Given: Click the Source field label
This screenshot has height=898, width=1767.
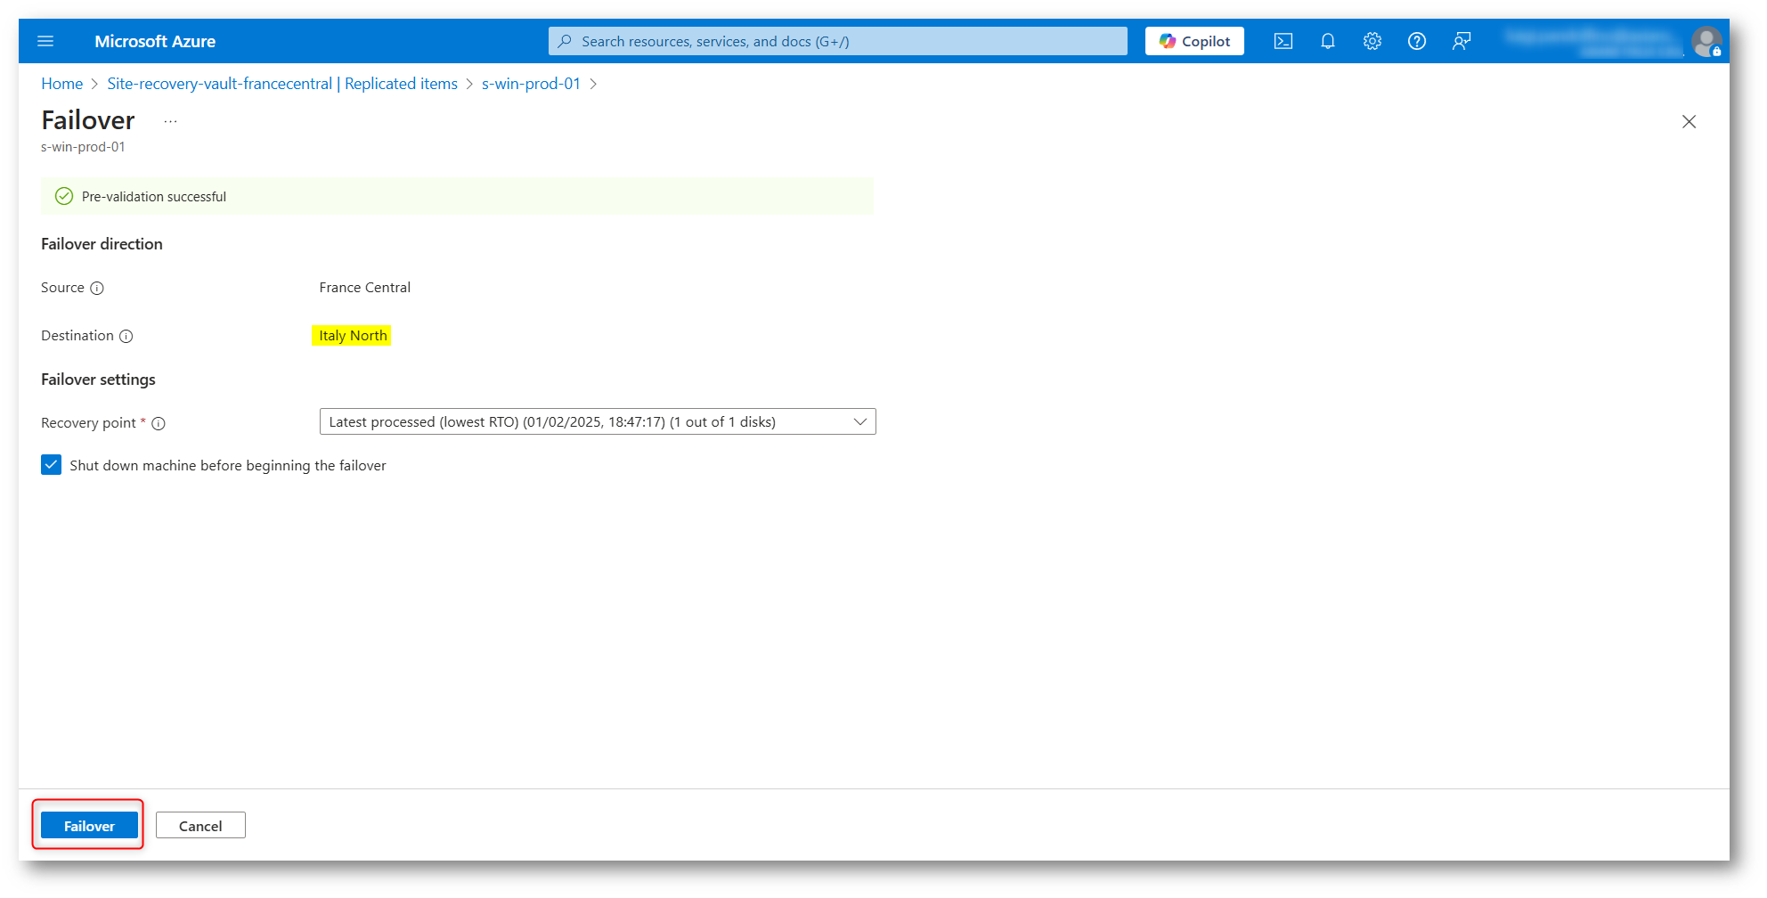Looking at the screenshot, I should point(62,288).
